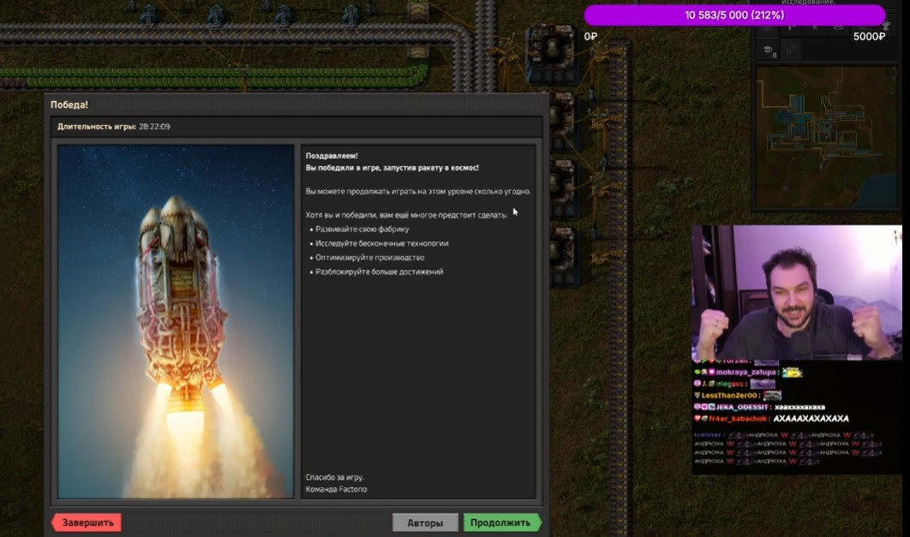Click the graduation cap tips icon
Screen dimensions: 910x537
[x=767, y=51]
